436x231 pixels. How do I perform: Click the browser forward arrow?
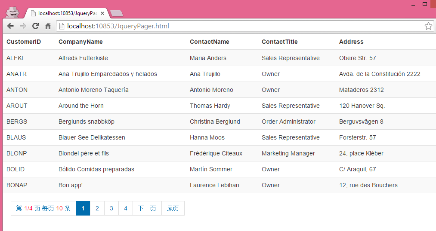23,26
